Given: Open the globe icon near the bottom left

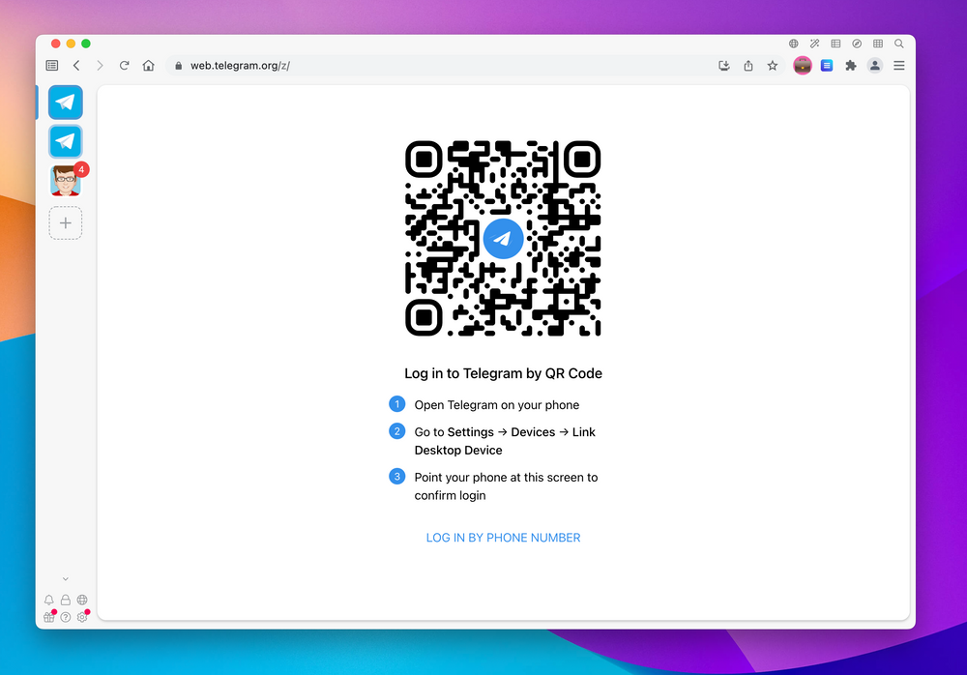Looking at the screenshot, I should [x=81, y=600].
